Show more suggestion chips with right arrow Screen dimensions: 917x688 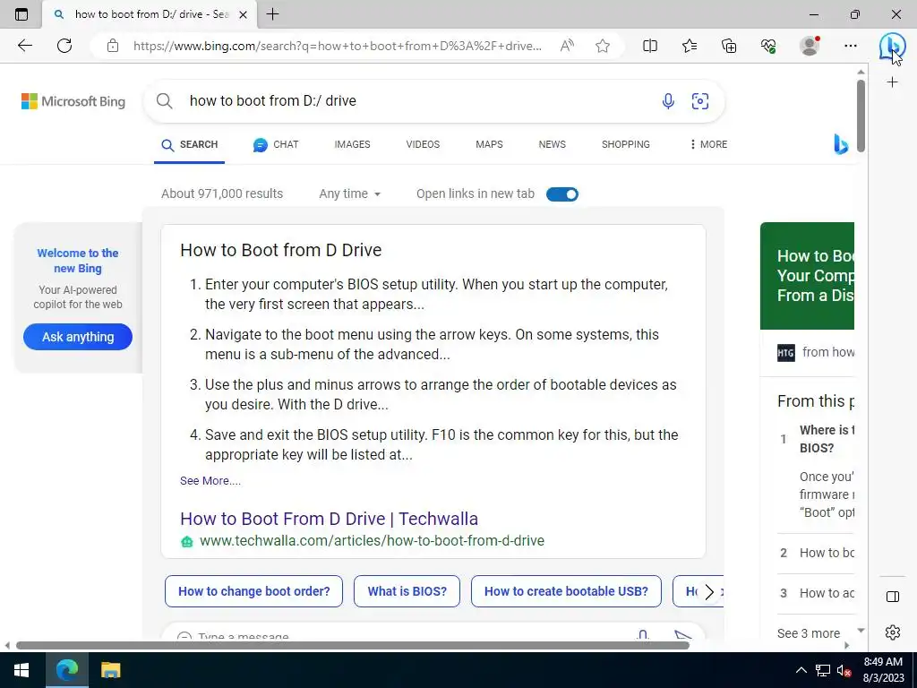click(x=709, y=592)
